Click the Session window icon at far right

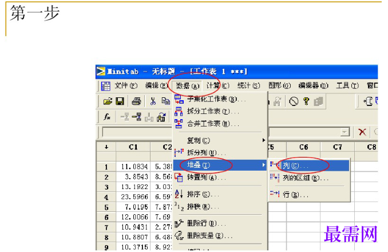(368, 101)
